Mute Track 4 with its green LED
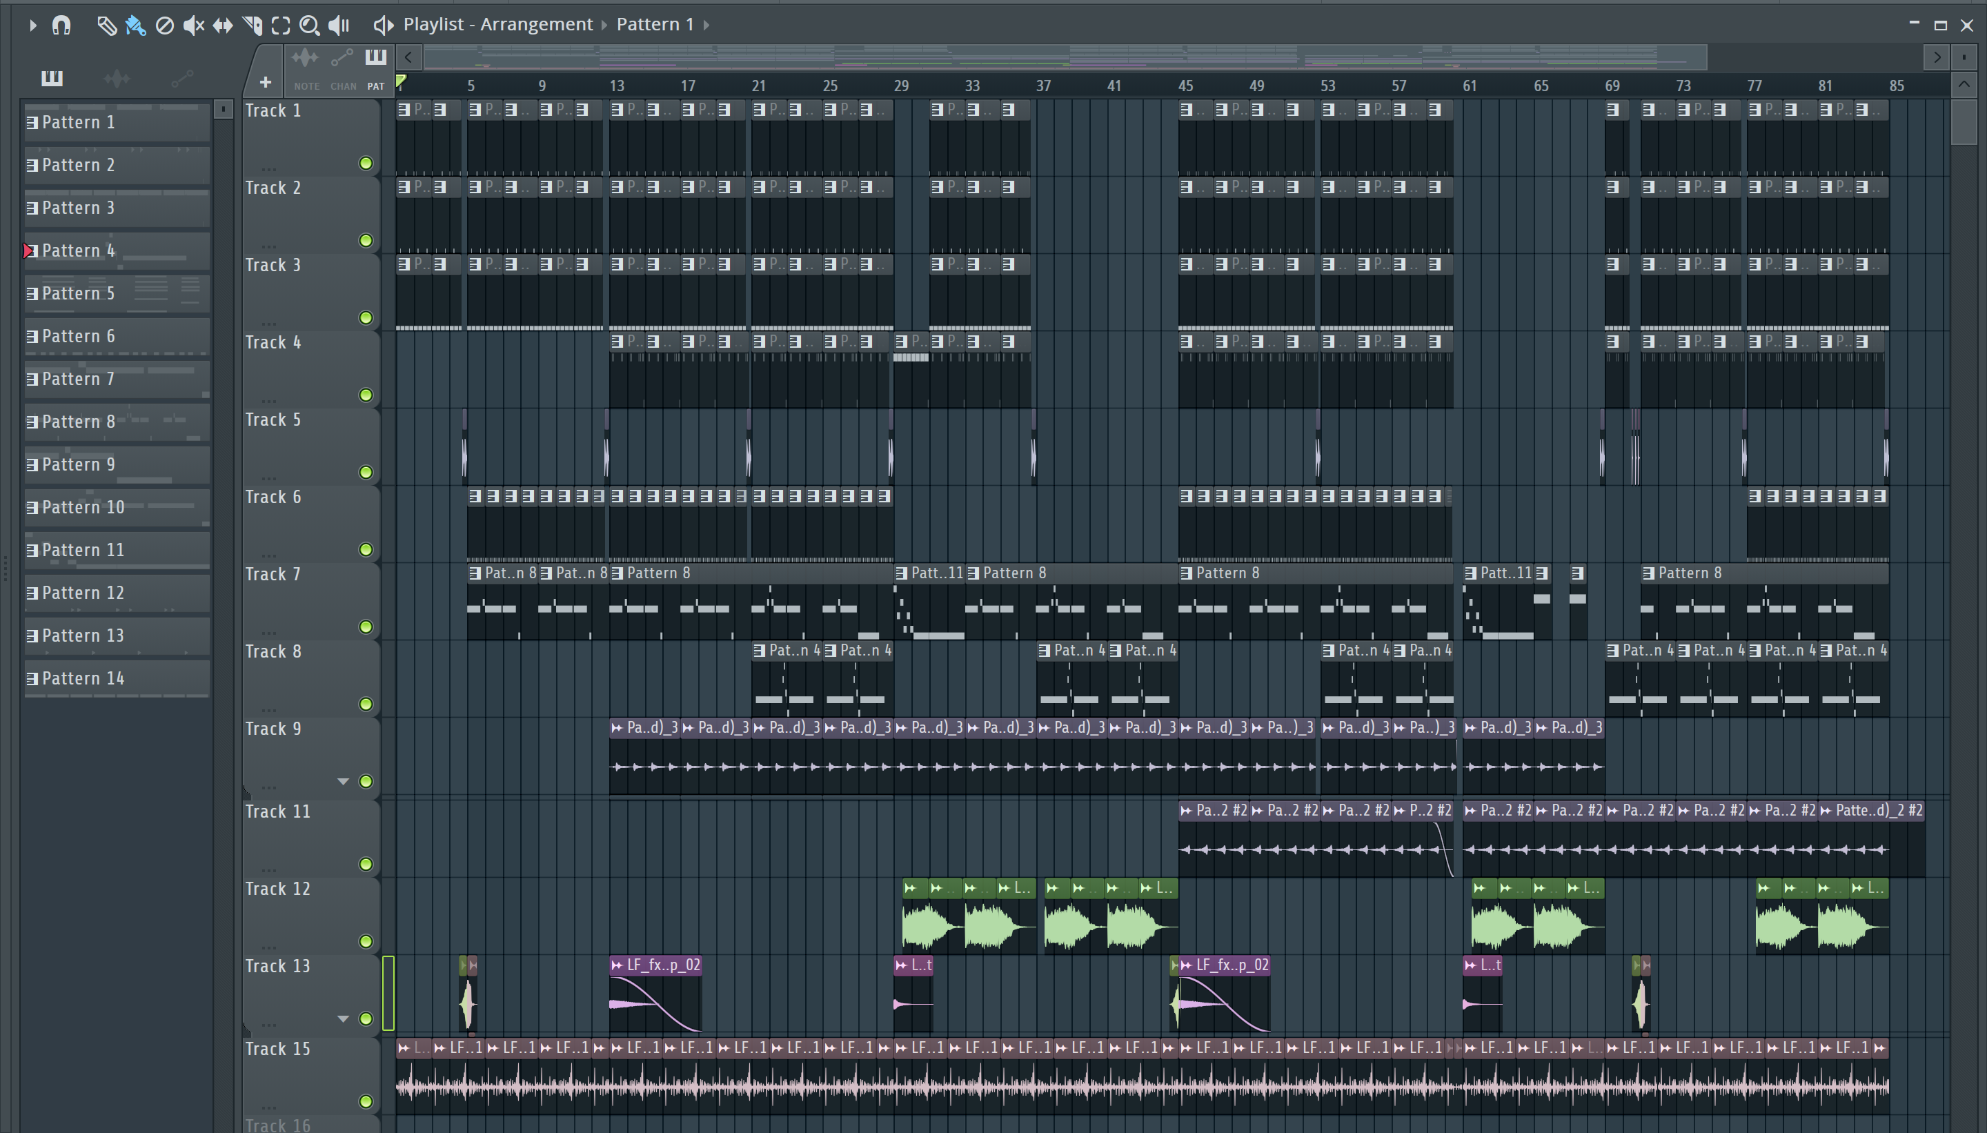This screenshot has height=1133, width=1987. coord(366,395)
